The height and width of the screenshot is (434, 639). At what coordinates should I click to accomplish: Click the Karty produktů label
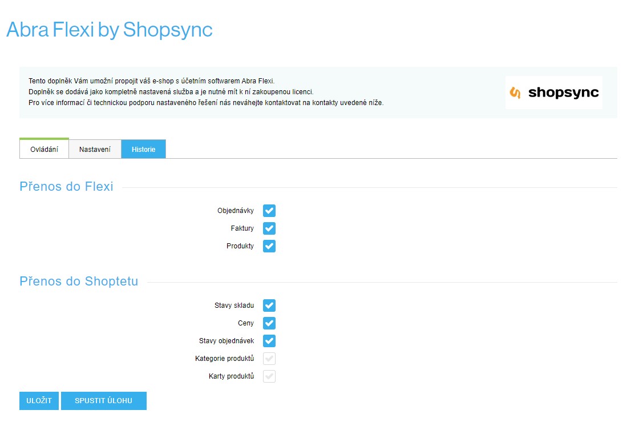click(232, 376)
